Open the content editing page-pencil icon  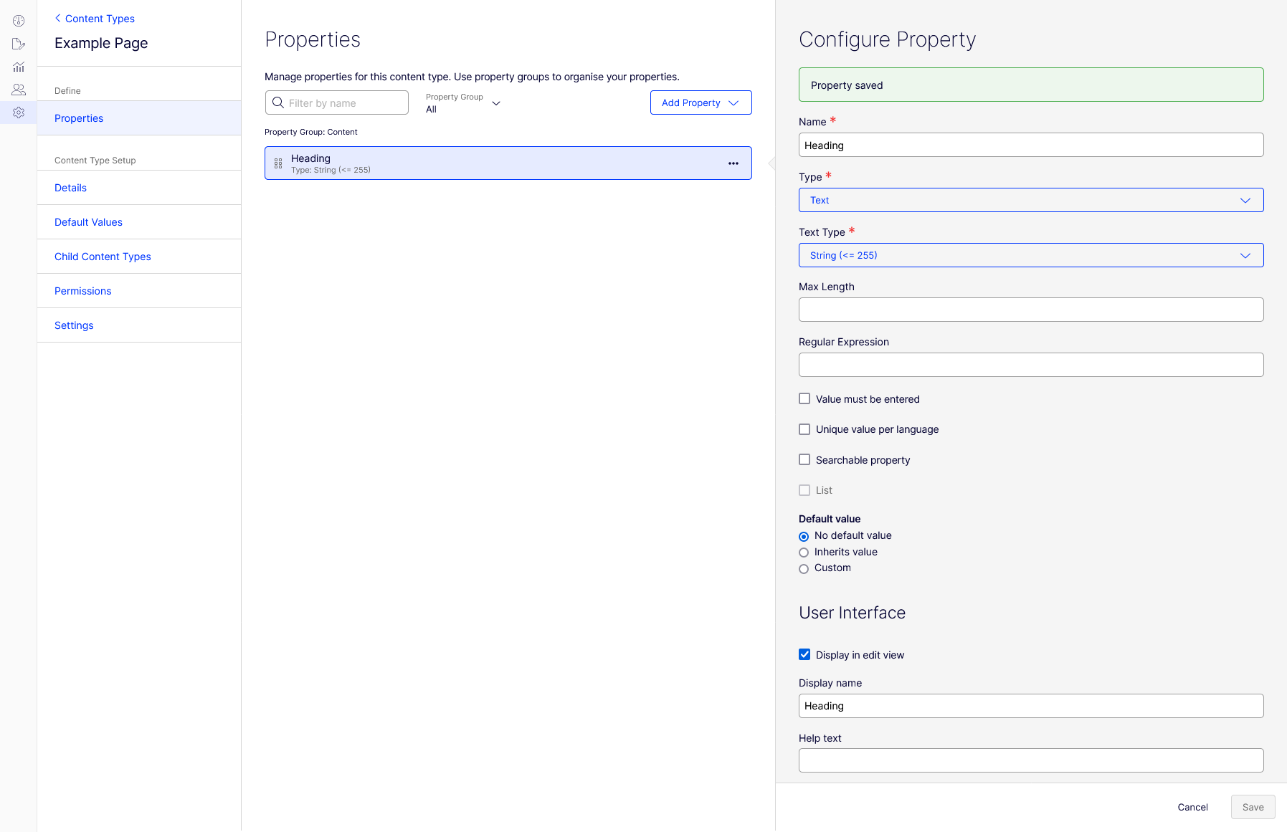point(19,44)
